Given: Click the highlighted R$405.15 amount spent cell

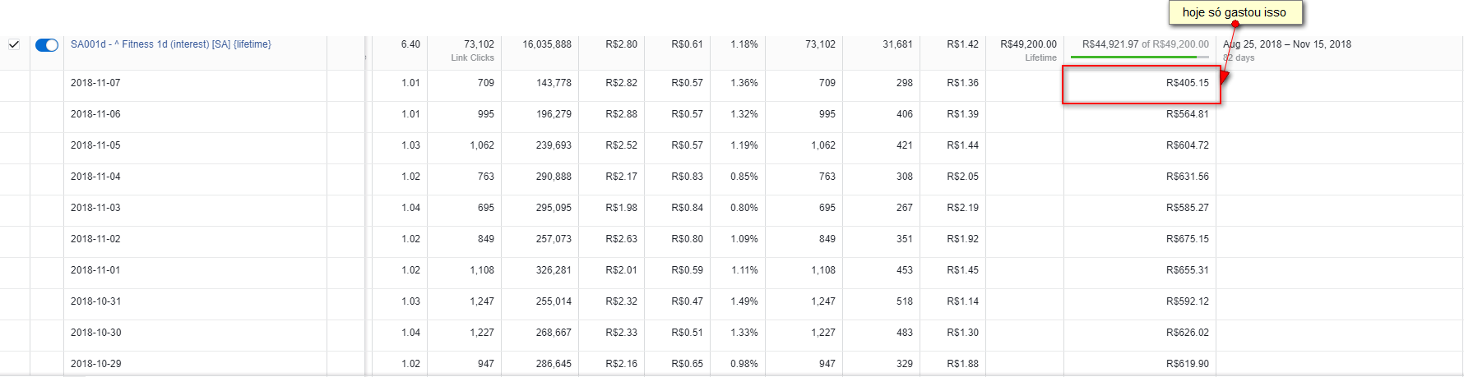Looking at the screenshot, I should click(1187, 83).
